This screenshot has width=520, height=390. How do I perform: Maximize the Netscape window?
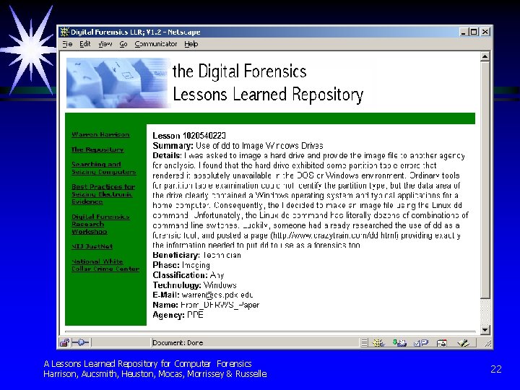pos(474,32)
